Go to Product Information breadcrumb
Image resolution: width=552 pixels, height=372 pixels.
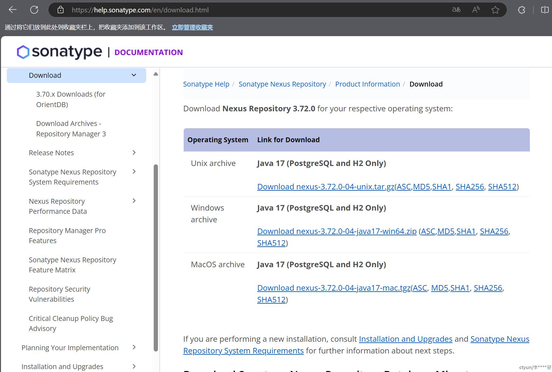click(367, 84)
